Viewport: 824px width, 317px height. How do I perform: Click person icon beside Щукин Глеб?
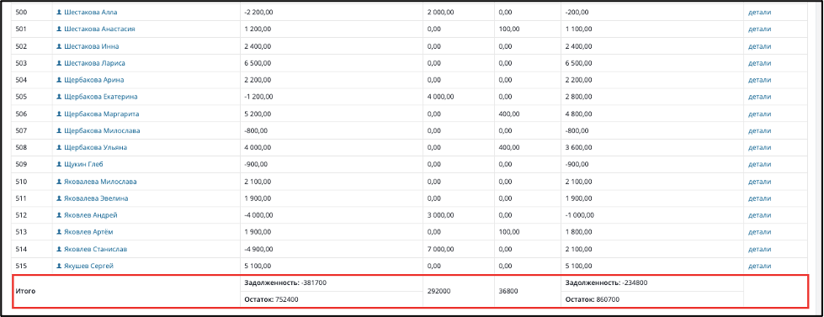click(59, 164)
